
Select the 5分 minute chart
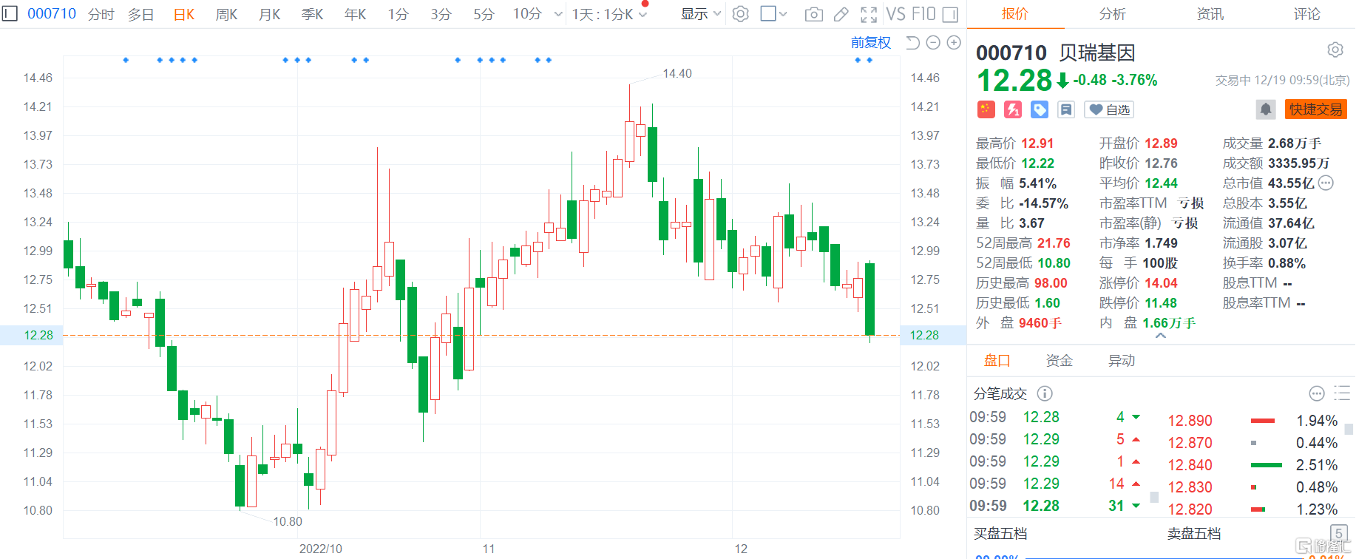click(484, 14)
